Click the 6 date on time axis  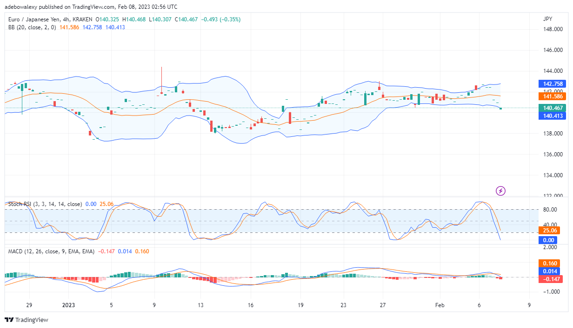(479, 305)
